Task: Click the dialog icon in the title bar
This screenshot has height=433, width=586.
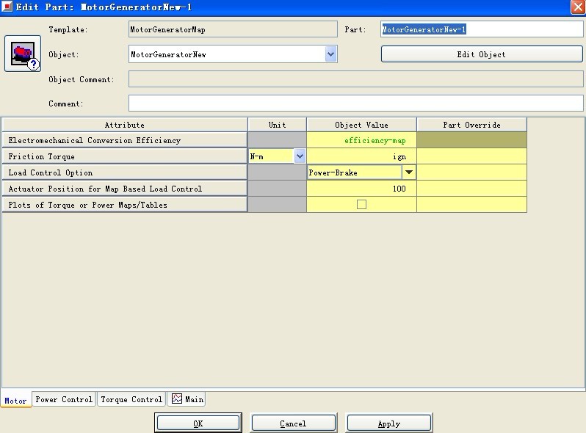Action: click(7, 7)
